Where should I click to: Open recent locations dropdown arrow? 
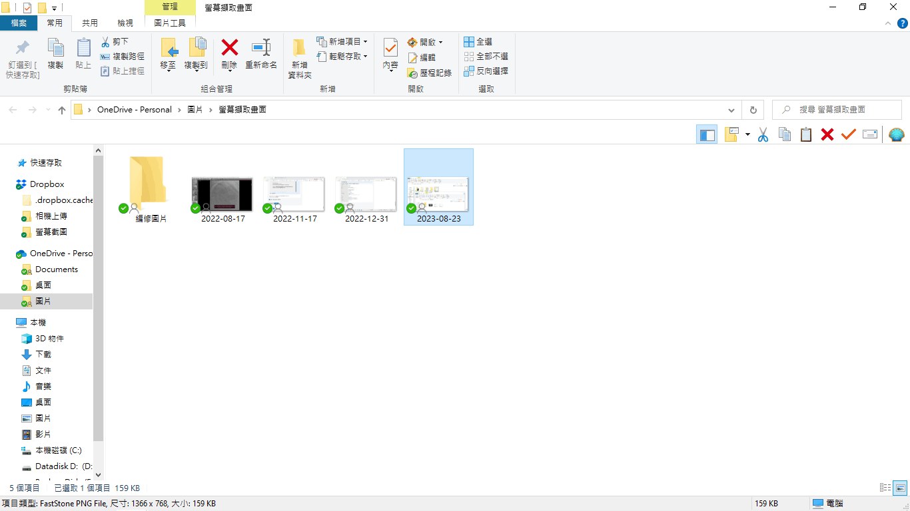click(x=47, y=110)
